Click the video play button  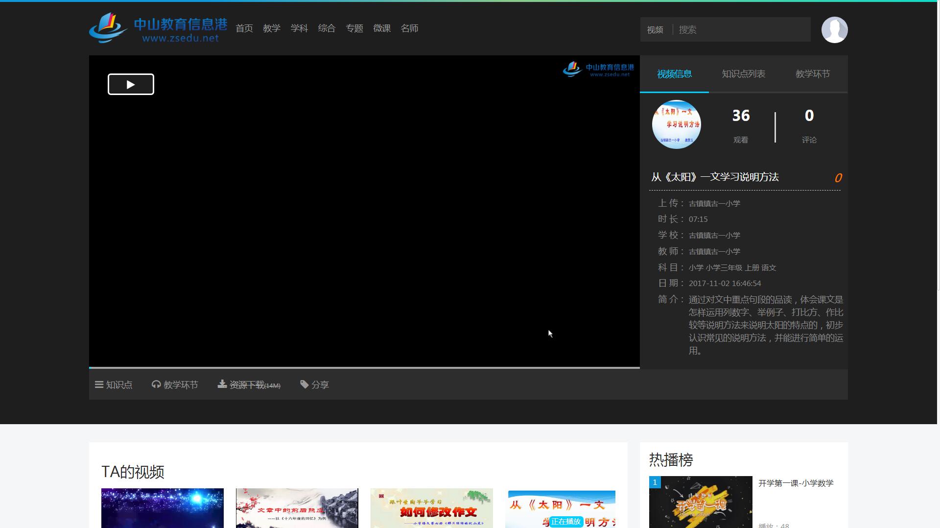click(131, 84)
